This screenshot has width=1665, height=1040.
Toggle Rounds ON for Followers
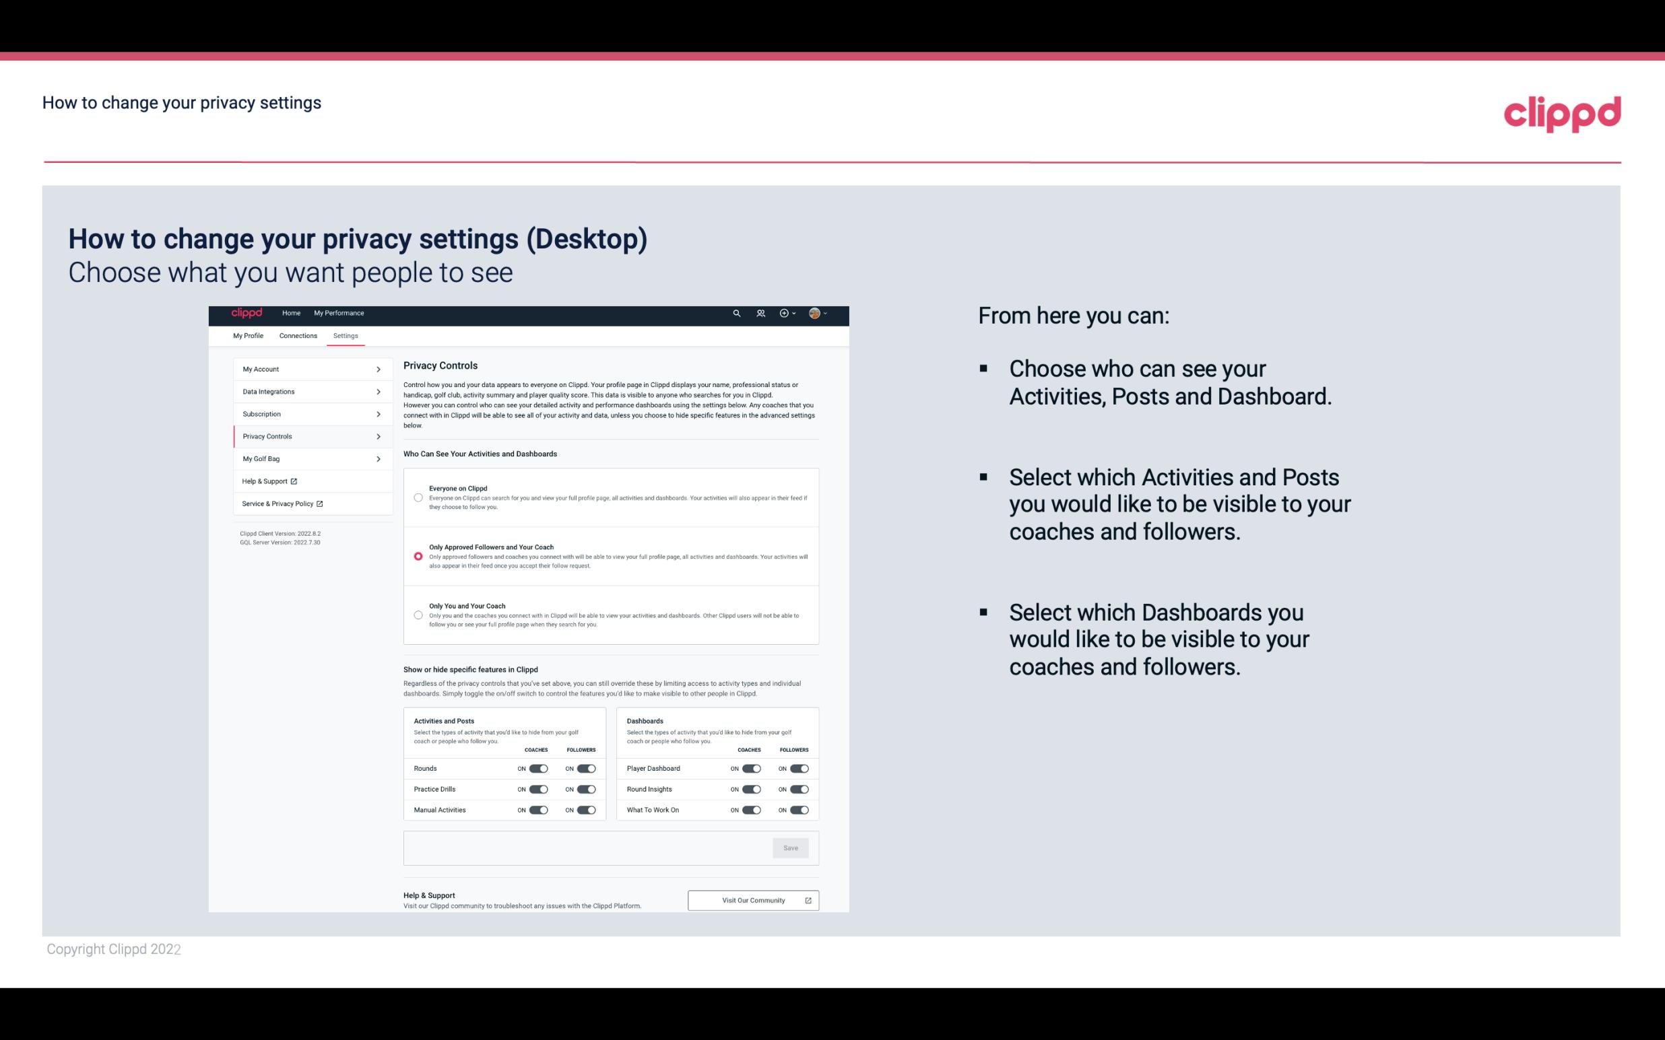586,768
